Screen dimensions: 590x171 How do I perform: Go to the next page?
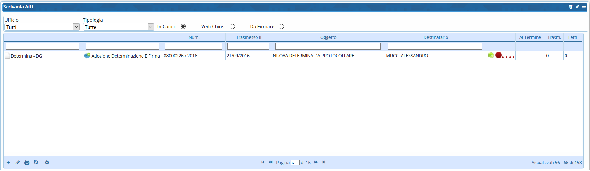[x=316, y=162]
